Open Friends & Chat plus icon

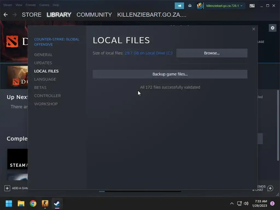coord(270,188)
